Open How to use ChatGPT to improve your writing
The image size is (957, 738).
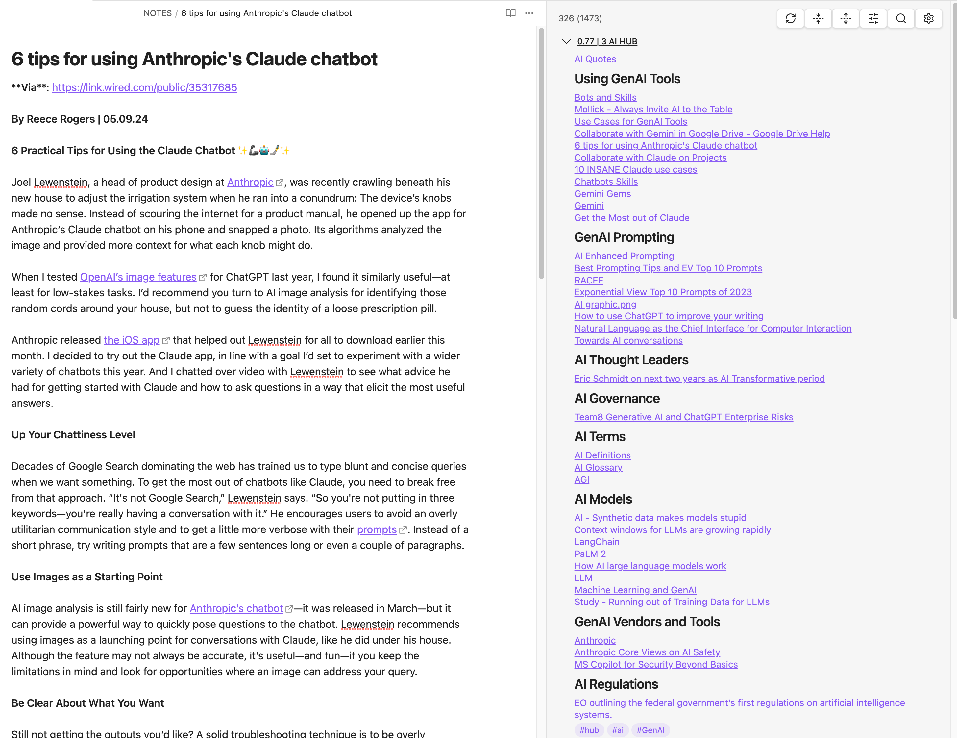[x=669, y=316]
